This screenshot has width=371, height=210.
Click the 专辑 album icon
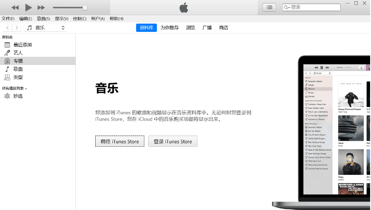pos(7,61)
